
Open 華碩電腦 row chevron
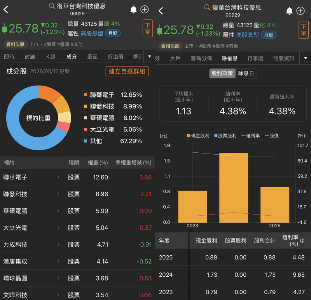[58, 211]
